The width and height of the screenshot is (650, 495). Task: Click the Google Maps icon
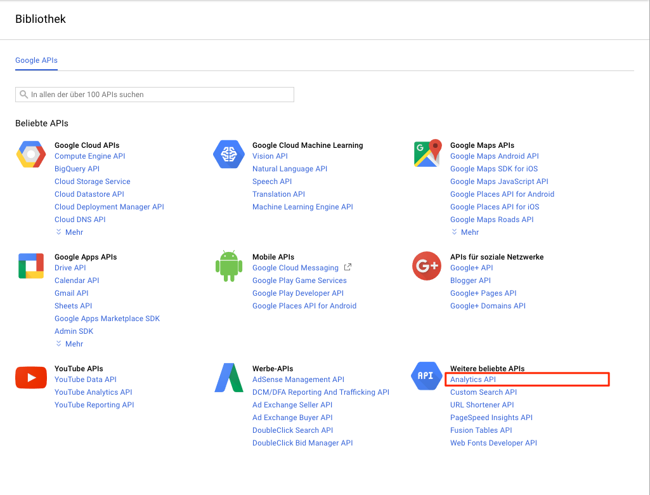pyautogui.click(x=427, y=154)
